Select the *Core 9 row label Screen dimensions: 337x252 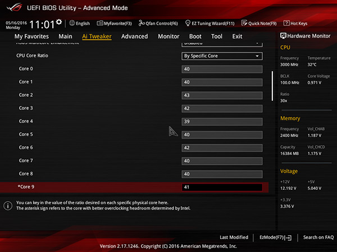[26, 187]
